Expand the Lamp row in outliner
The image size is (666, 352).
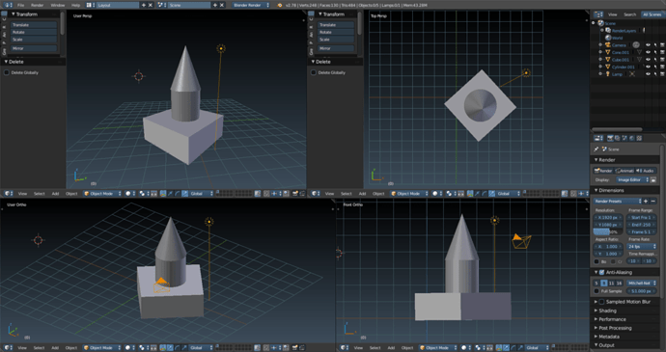tap(600, 74)
